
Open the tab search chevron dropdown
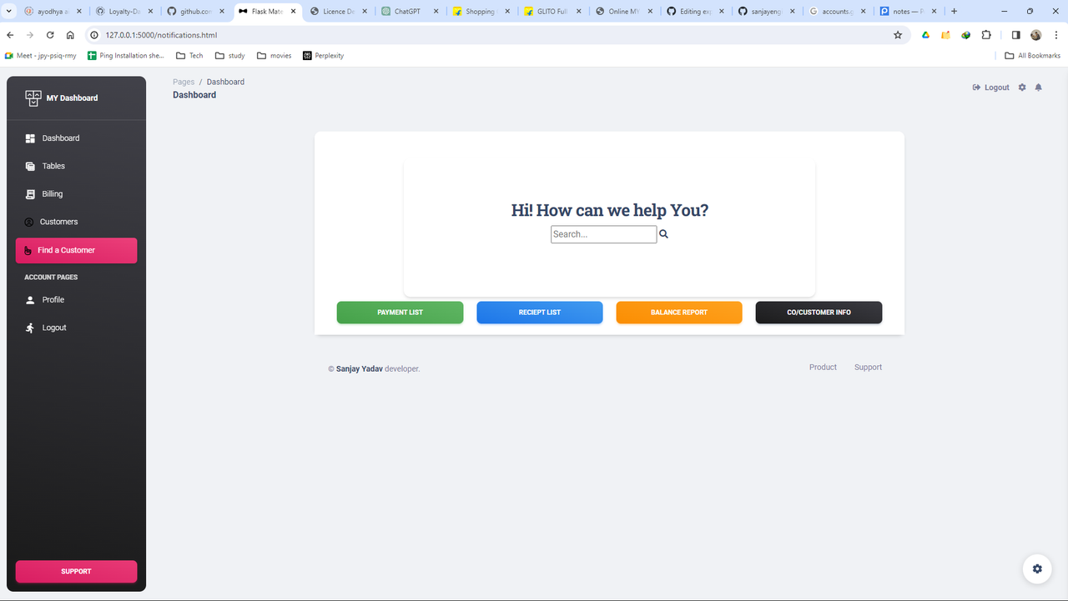[x=8, y=11]
